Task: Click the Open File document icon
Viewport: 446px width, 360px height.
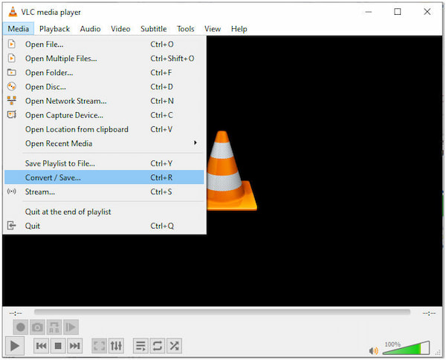Action: click(x=11, y=44)
